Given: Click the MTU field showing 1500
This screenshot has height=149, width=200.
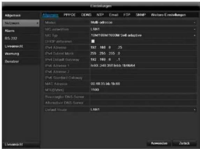Looking at the screenshot, I should click(143, 90).
